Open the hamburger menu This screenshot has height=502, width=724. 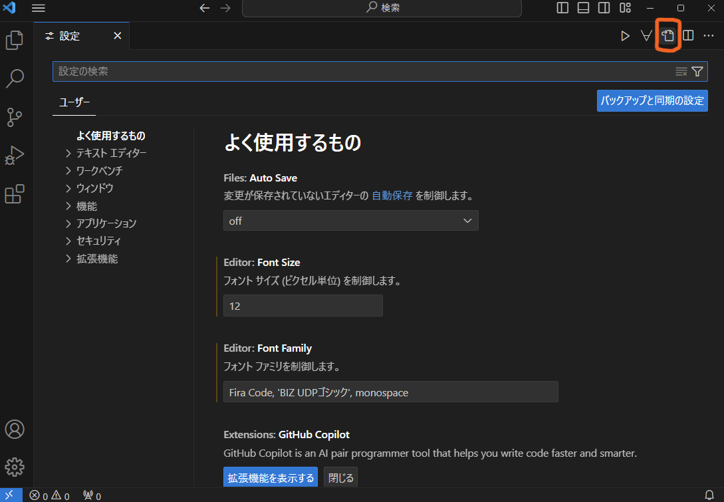39,8
